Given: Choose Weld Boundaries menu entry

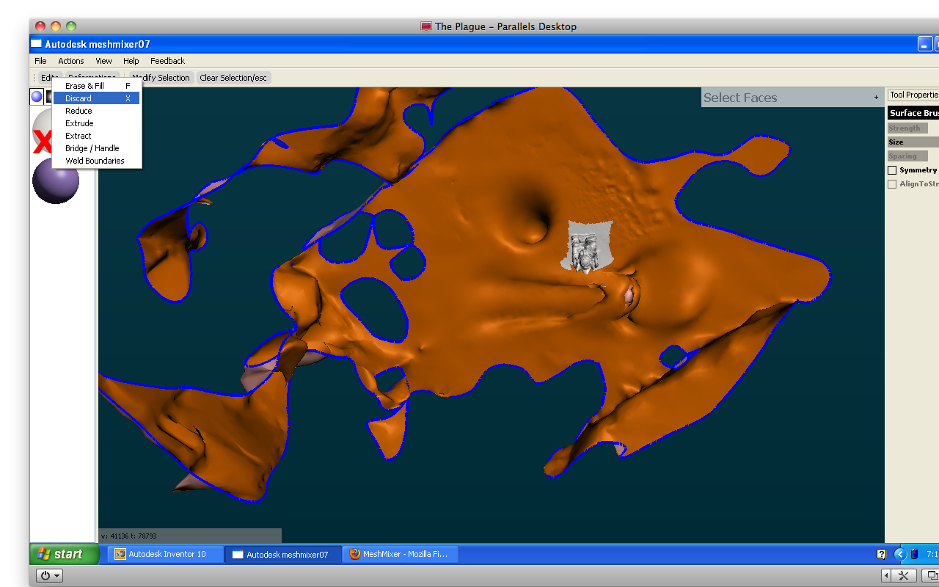Looking at the screenshot, I should point(97,161).
